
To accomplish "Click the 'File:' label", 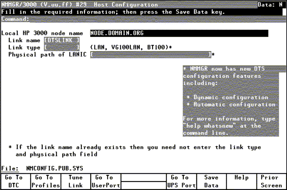I will (x=10, y=169).
